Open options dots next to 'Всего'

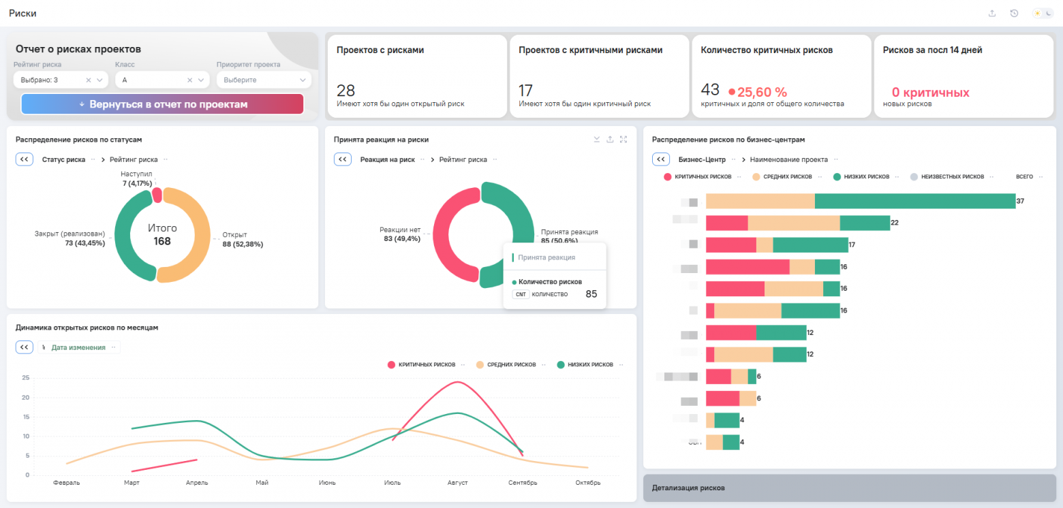pyautogui.click(x=1041, y=176)
